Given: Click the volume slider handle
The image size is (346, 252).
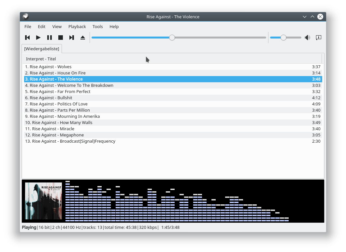Looking at the screenshot, I should coord(283,38).
